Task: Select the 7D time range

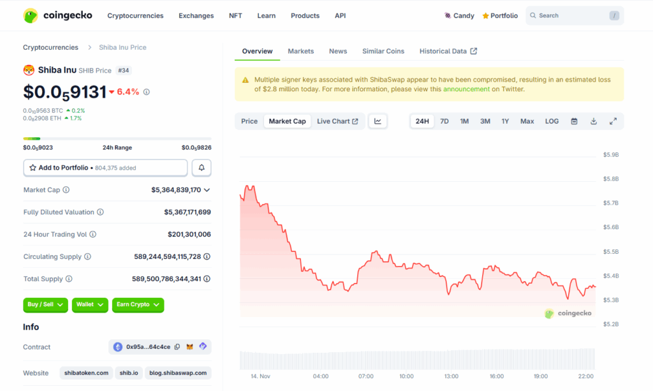Action: pyautogui.click(x=444, y=121)
